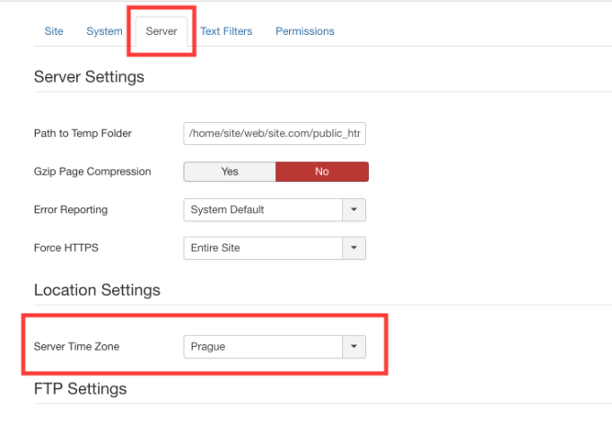Set Gzip Page Compression to No

coord(322,171)
